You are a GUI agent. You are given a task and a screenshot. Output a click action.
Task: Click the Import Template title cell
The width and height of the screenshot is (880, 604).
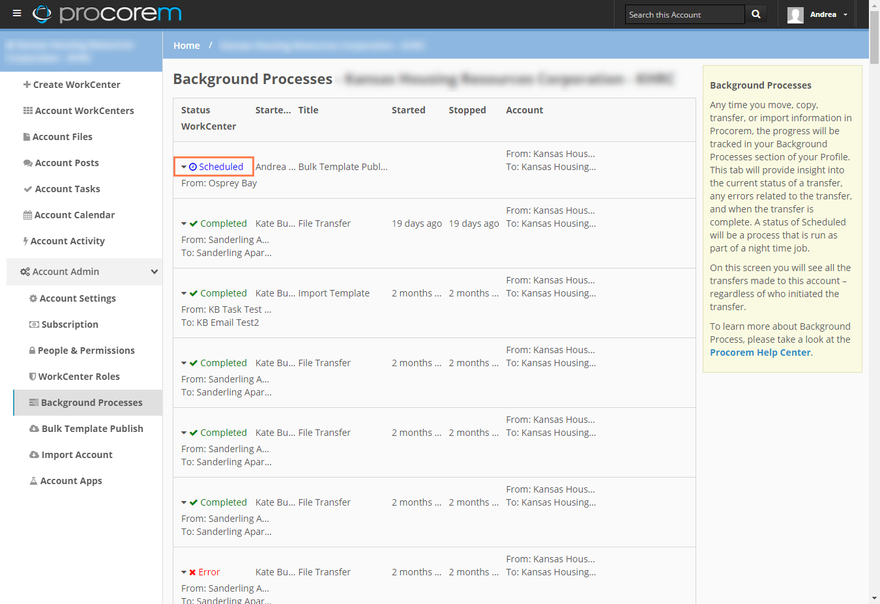tap(334, 293)
